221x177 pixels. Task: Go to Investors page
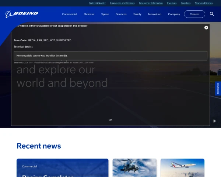pos(172,3)
